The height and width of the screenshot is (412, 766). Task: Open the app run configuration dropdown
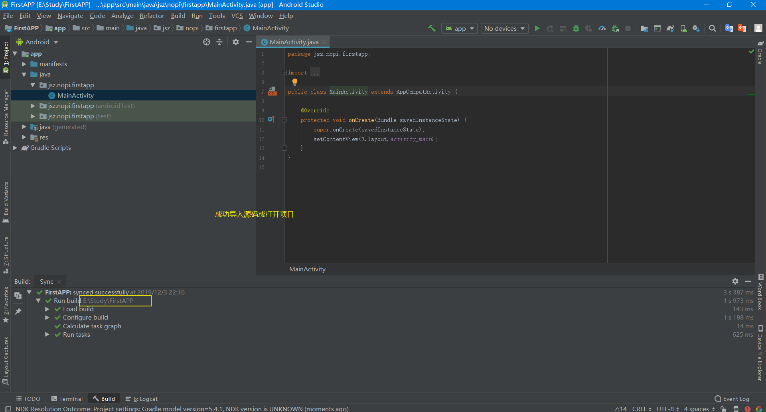pyautogui.click(x=460, y=28)
